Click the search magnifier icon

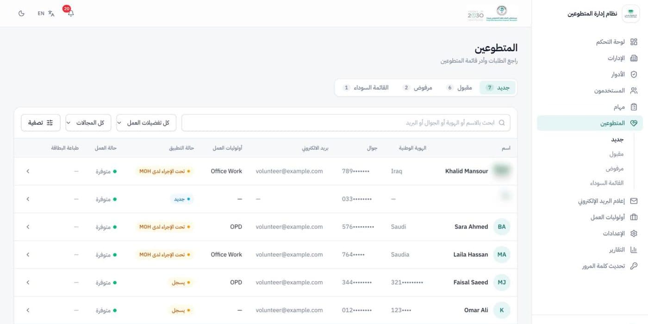[502, 122]
